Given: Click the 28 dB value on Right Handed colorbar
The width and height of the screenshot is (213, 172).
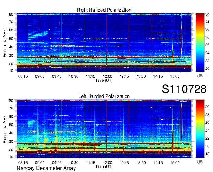Looking at the screenshot, I should tap(207, 37).
